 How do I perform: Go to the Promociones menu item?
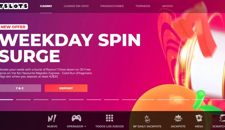tap(112, 6)
